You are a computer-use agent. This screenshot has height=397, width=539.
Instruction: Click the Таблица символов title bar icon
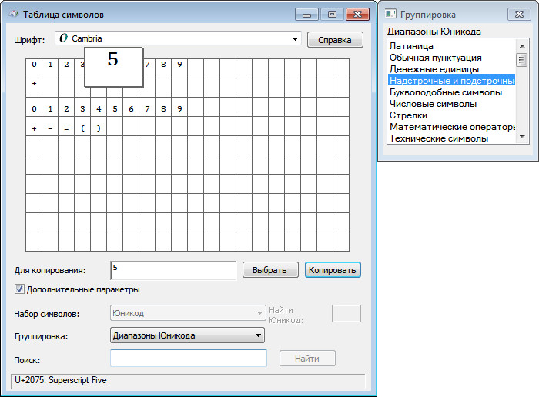click(13, 14)
